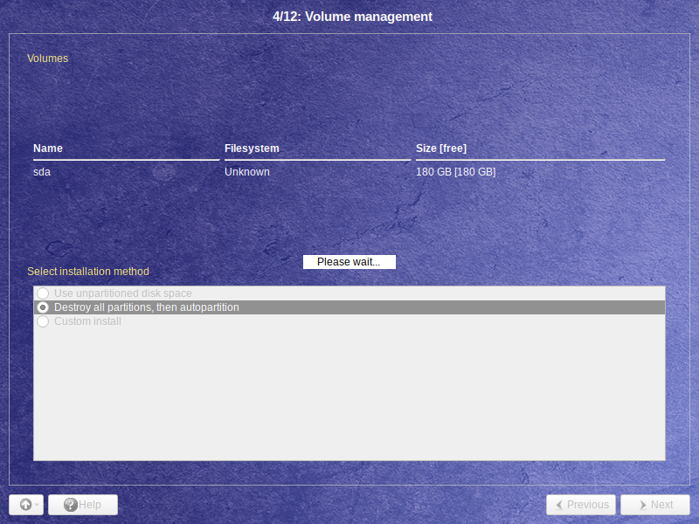699x524 pixels.
Task: Click the left arrow icon on Previous
Action: (559, 505)
